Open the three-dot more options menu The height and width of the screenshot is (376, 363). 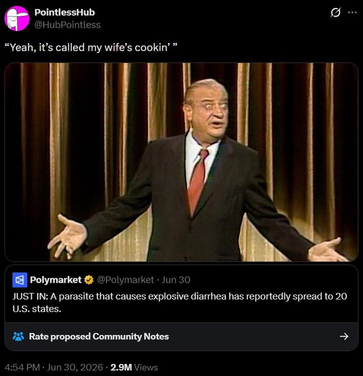[352, 13]
